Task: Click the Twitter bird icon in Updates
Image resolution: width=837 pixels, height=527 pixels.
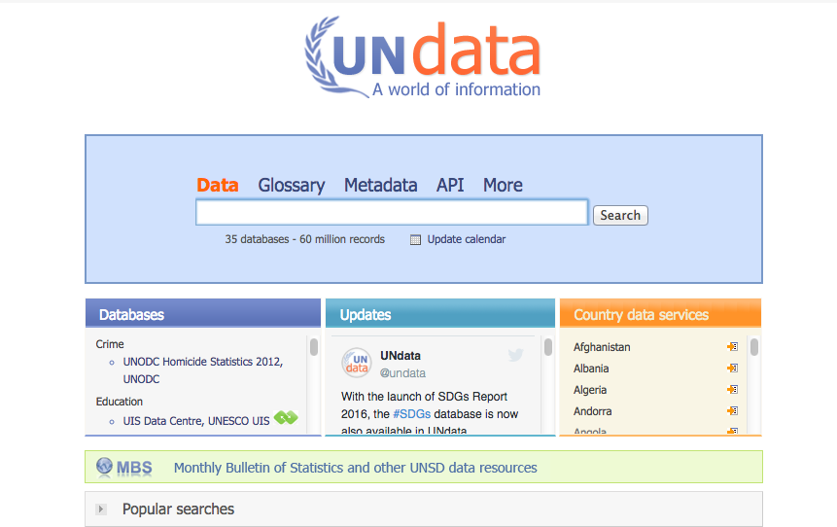Action: click(515, 355)
